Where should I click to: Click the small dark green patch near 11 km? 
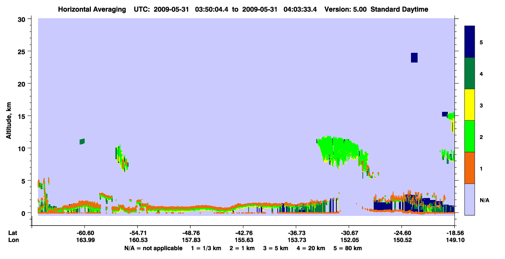point(82,141)
